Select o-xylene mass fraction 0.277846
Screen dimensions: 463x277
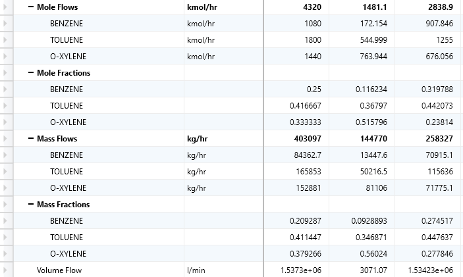[x=437, y=254]
